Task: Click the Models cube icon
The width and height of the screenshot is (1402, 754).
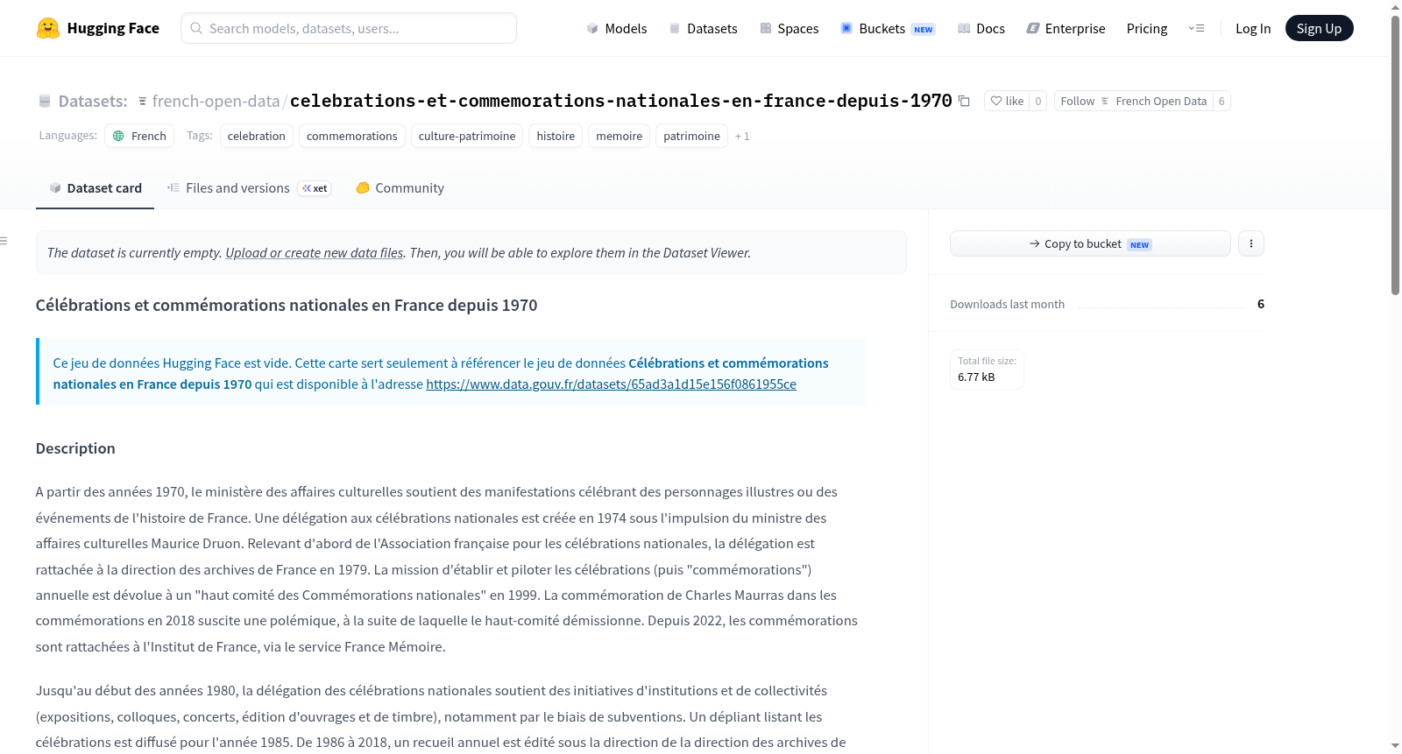Action: [592, 28]
